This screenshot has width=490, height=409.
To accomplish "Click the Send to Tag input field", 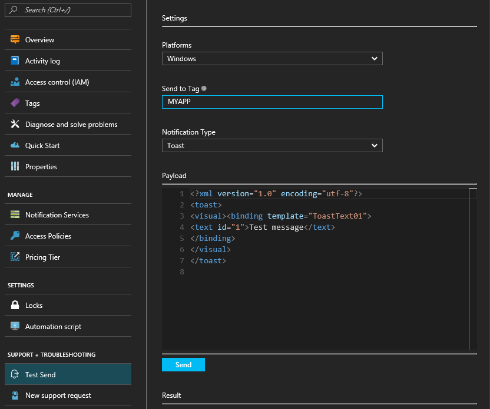I will tap(272, 102).
